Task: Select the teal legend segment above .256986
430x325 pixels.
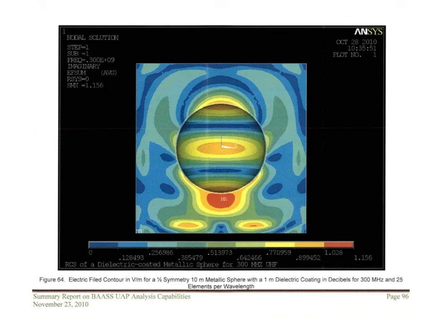Action: pos(162,244)
